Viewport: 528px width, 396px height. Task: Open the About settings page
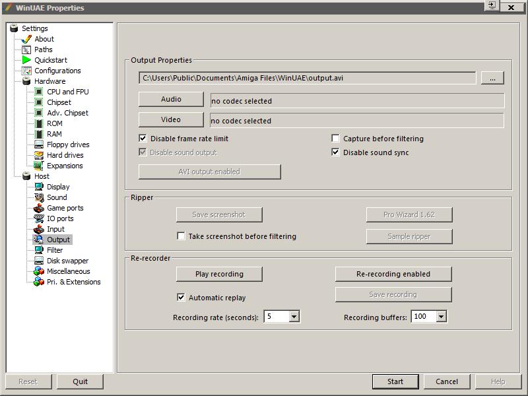[x=44, y=39]
